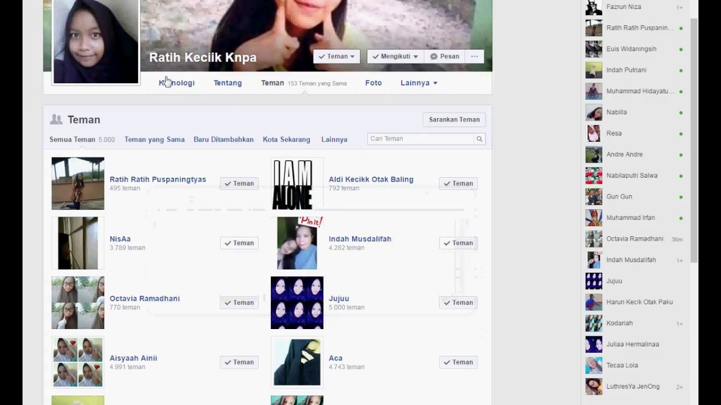Toggle Teman status for Aldi Kecikk Otak Baling

[x=458, y=183]
